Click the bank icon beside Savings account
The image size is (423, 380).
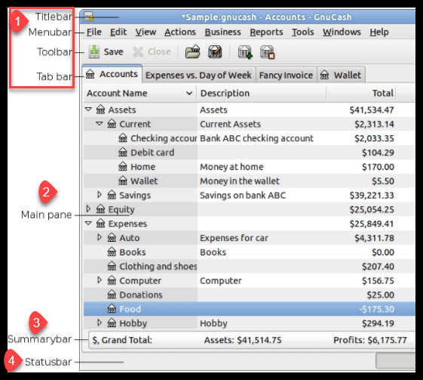(x=112, y=195)
